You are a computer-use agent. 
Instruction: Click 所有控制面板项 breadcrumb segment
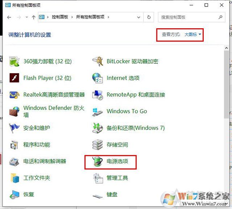[91, 17]
